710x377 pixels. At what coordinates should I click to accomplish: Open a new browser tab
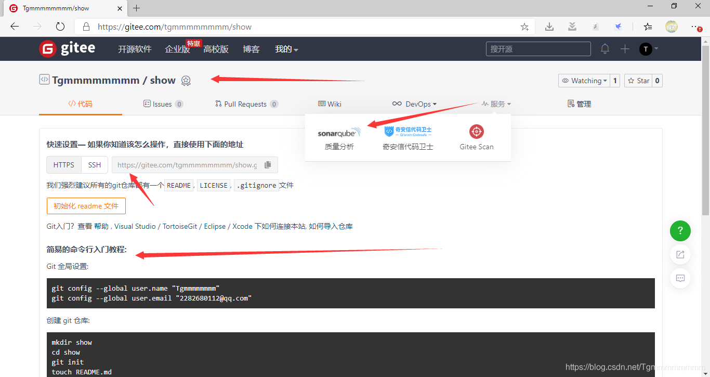tap(137, 8)
